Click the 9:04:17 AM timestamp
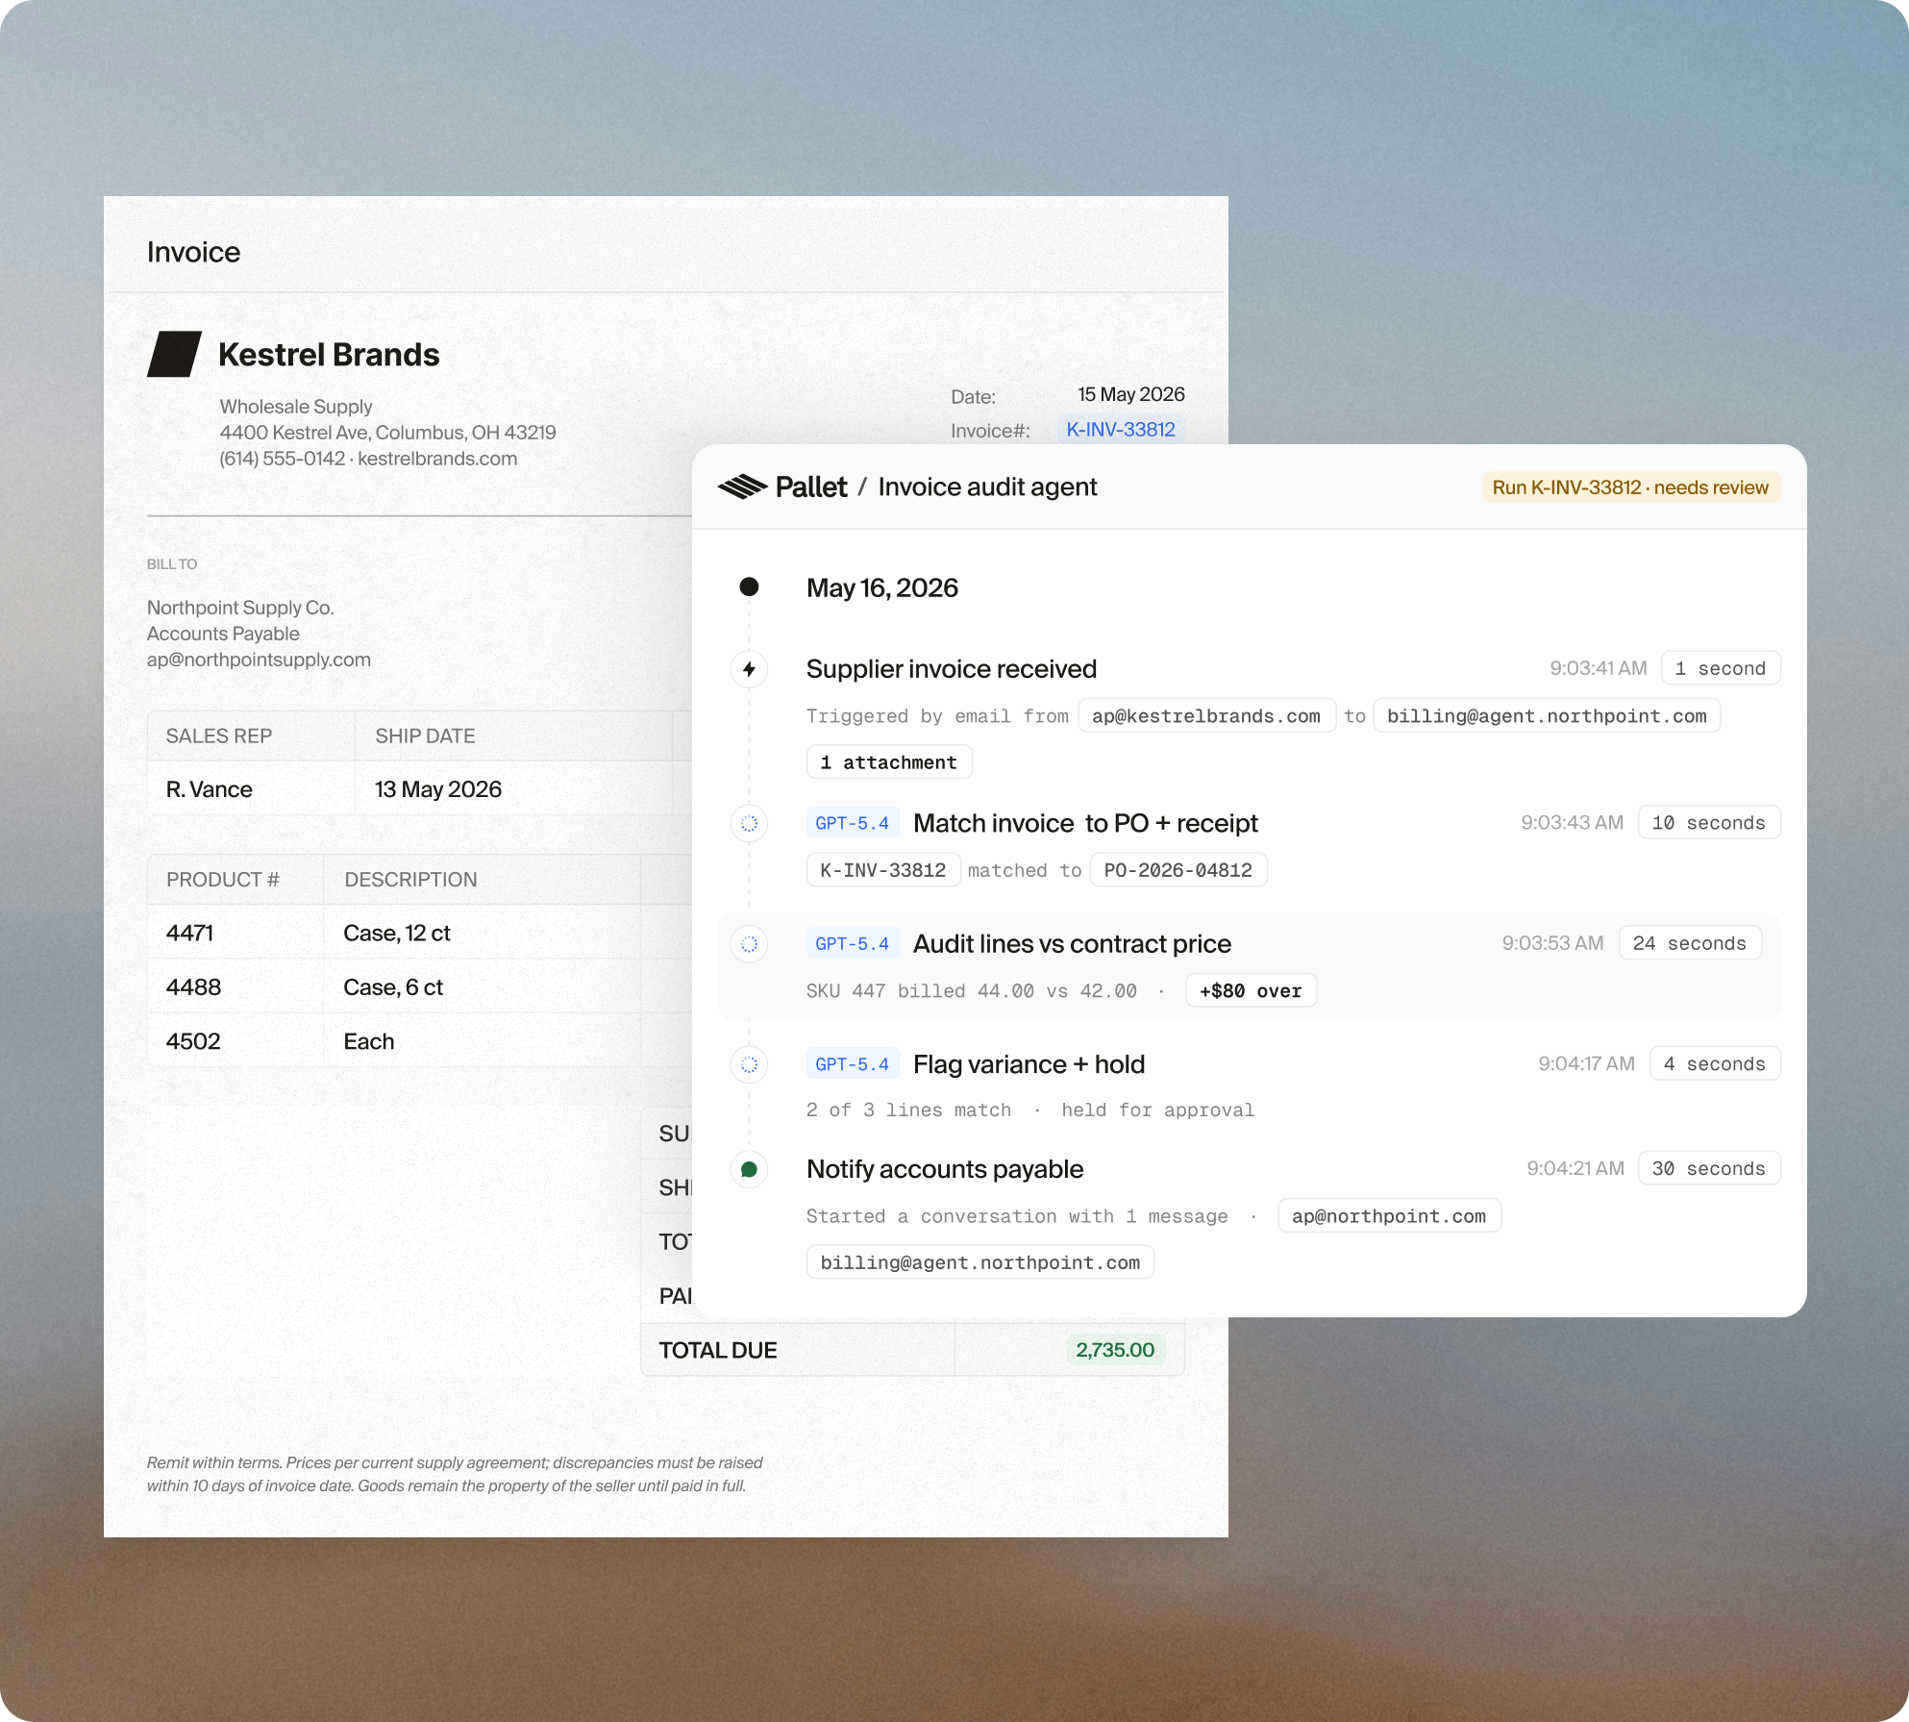The image size is (1909, 1722). (x=1586, y=1063)
